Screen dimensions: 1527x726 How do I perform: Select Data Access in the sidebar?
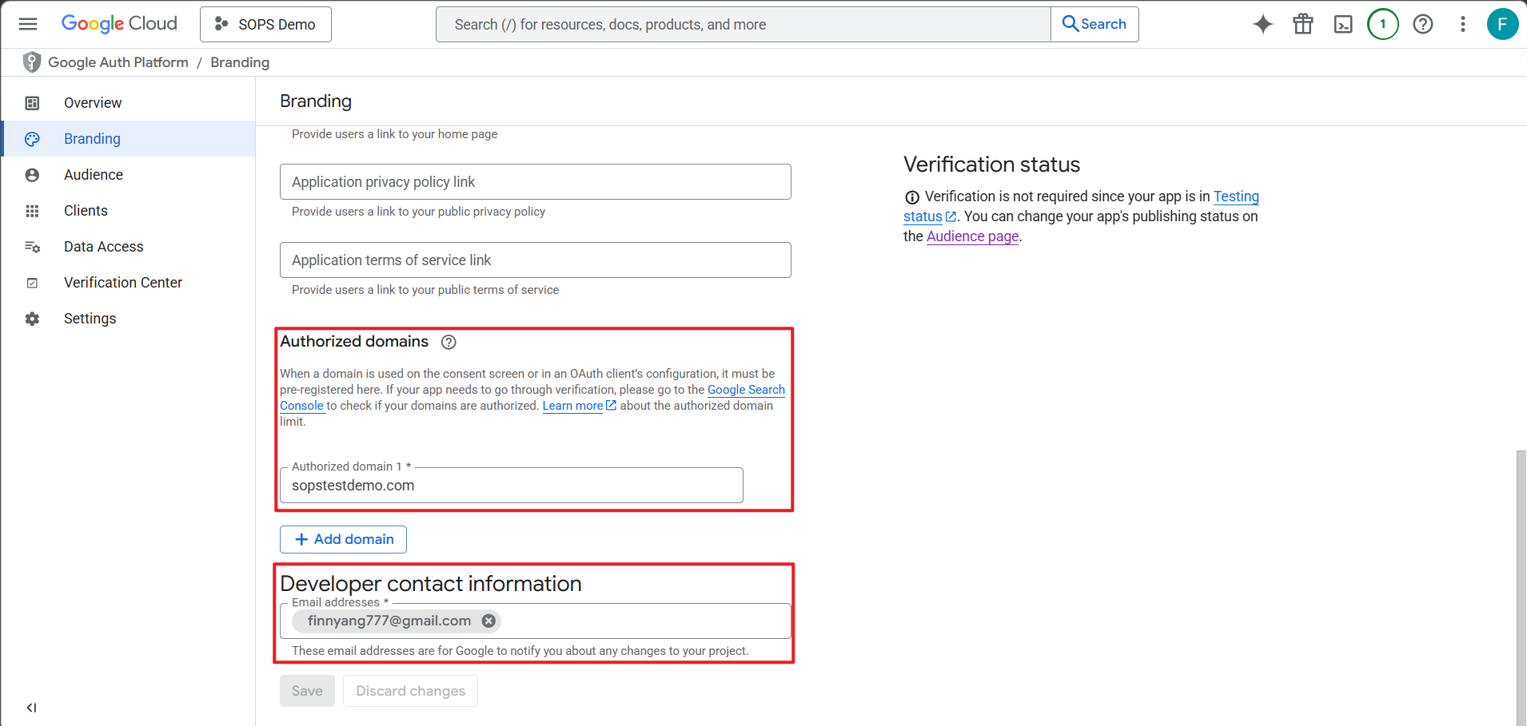pyautogui.click(x=103, y=247)
